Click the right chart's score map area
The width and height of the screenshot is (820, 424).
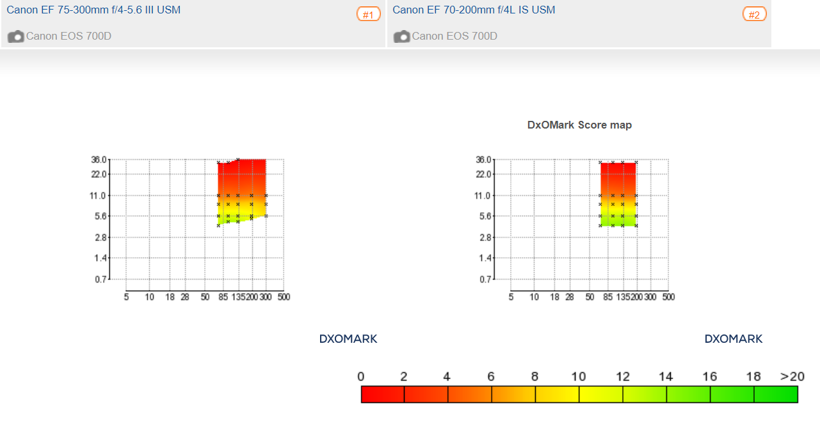click(618, 194)
